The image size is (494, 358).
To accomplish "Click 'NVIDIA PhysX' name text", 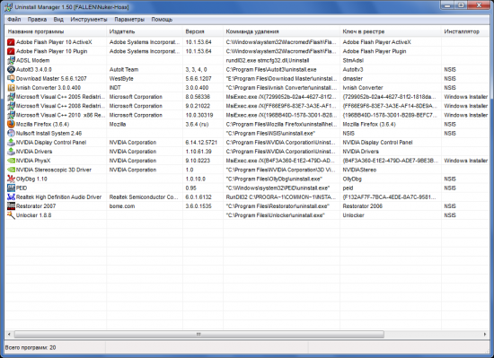I will pyautogui.click(x=33, y=161).
